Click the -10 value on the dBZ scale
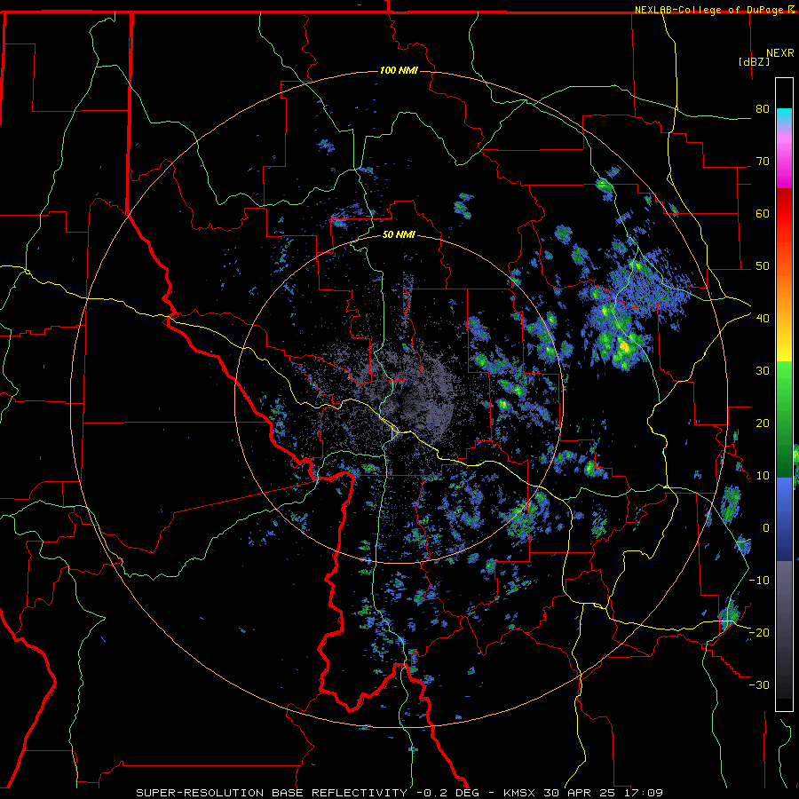 point(759,581)
